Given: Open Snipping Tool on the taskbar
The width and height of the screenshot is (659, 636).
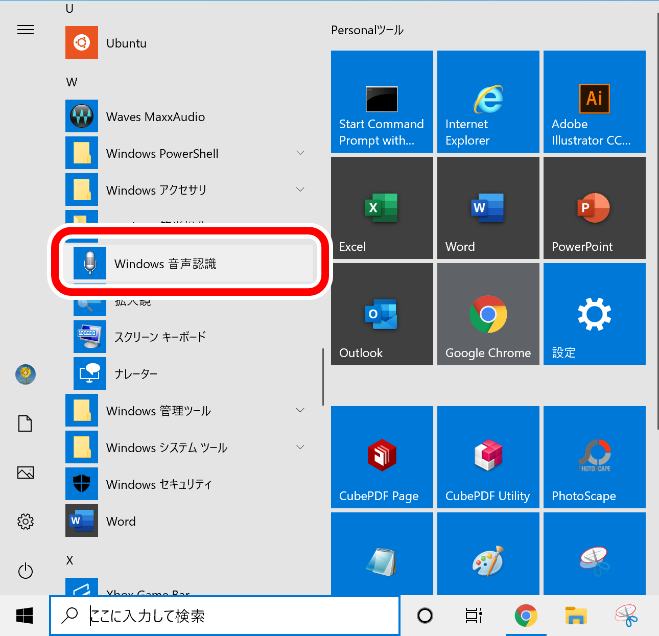Looking at the screenshot, I should coord(626,616).
